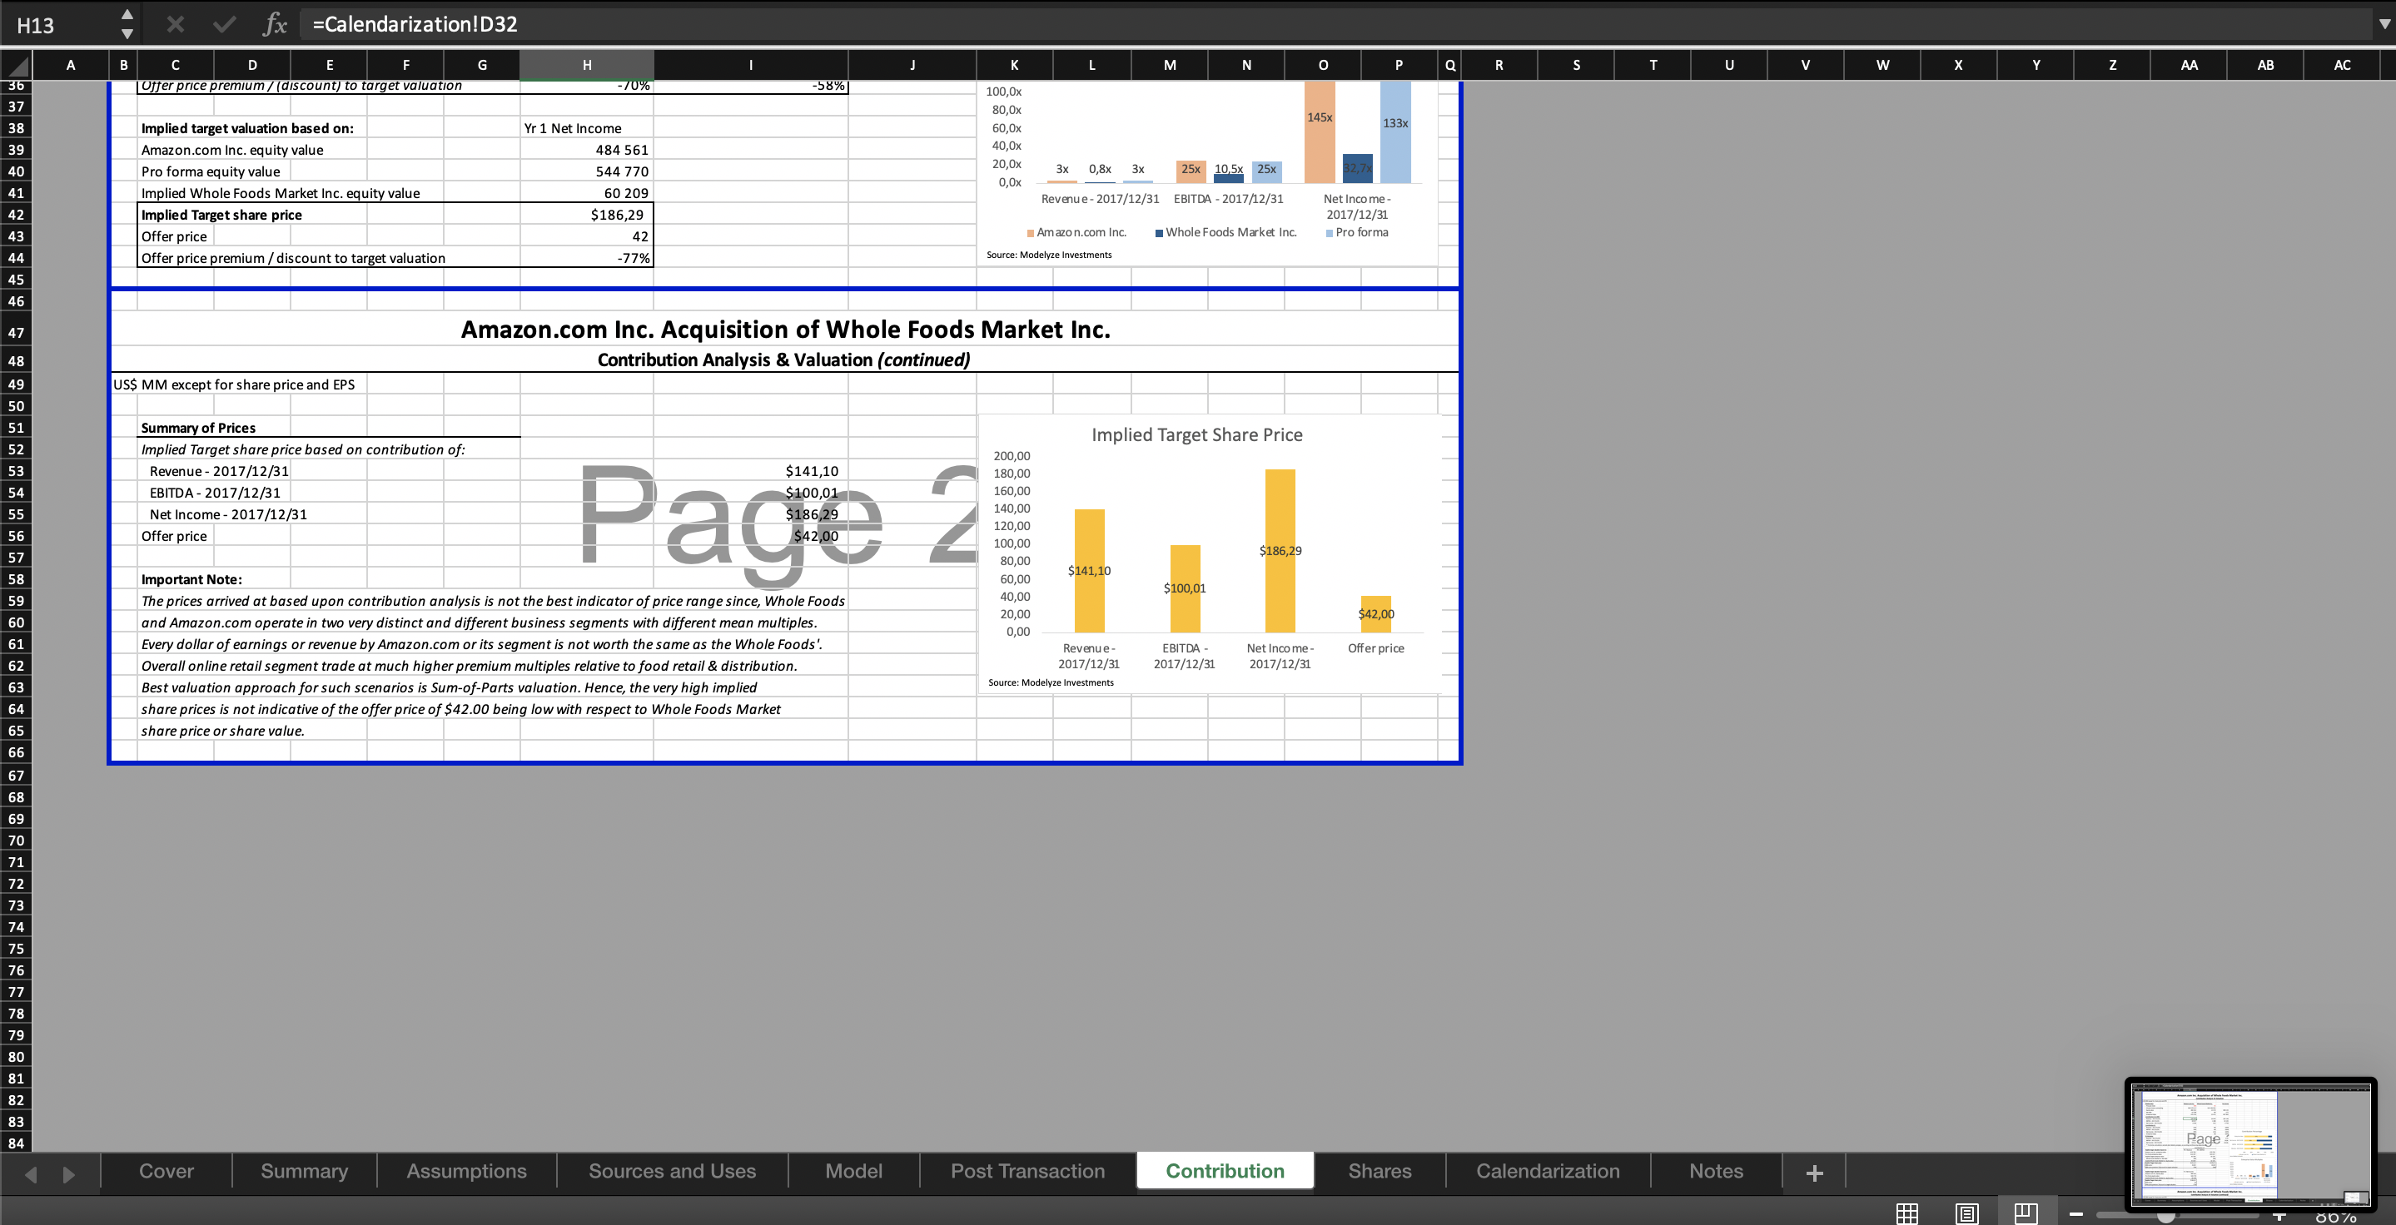Open the Cover sheet tab
Screen dimensions: 2396x1225
[x=167, y=1171]
